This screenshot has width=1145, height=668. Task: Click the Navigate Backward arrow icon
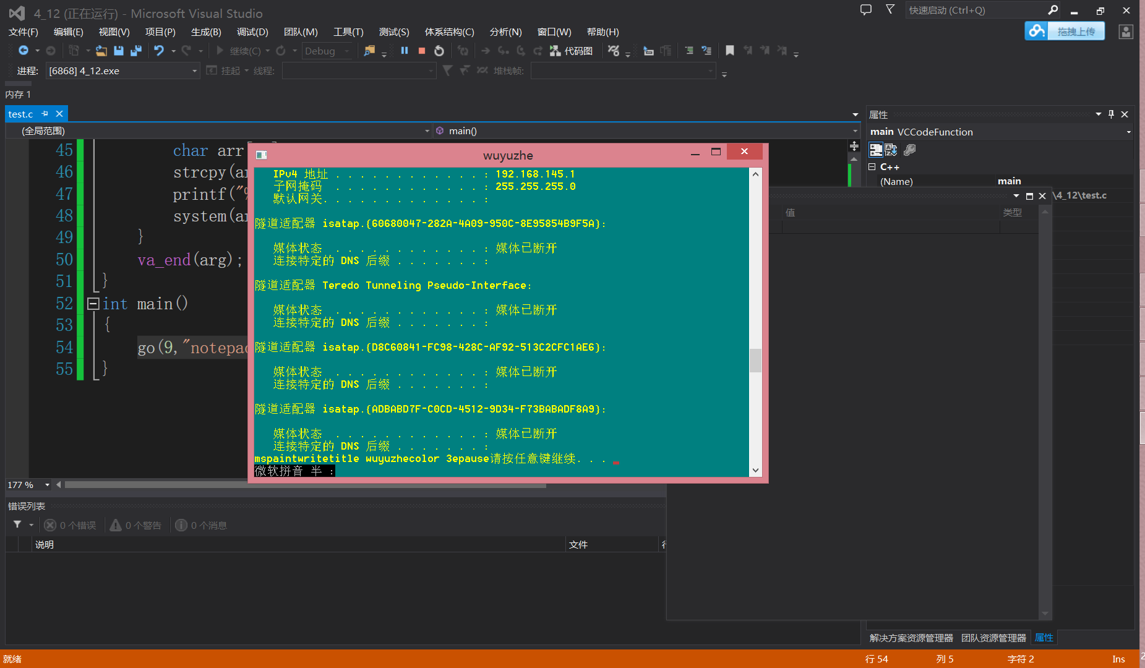24,51
